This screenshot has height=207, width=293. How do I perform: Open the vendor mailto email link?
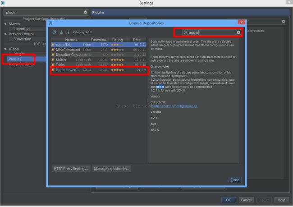tap(174, 106)
